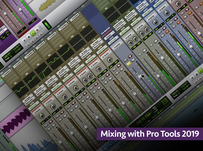Viewport: 203px width, 151px height.
Task: Start playback with the green Play button in upper transport
Action: coord(33,34)
